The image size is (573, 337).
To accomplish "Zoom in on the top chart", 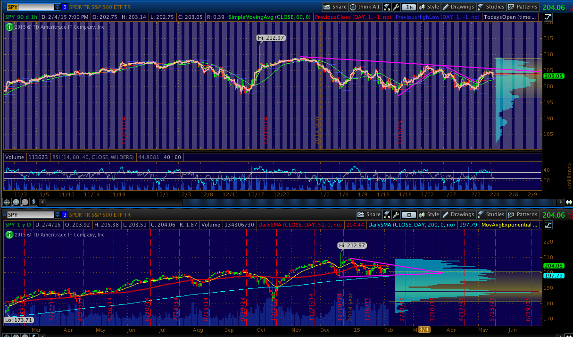I will [x=16, y=202].
